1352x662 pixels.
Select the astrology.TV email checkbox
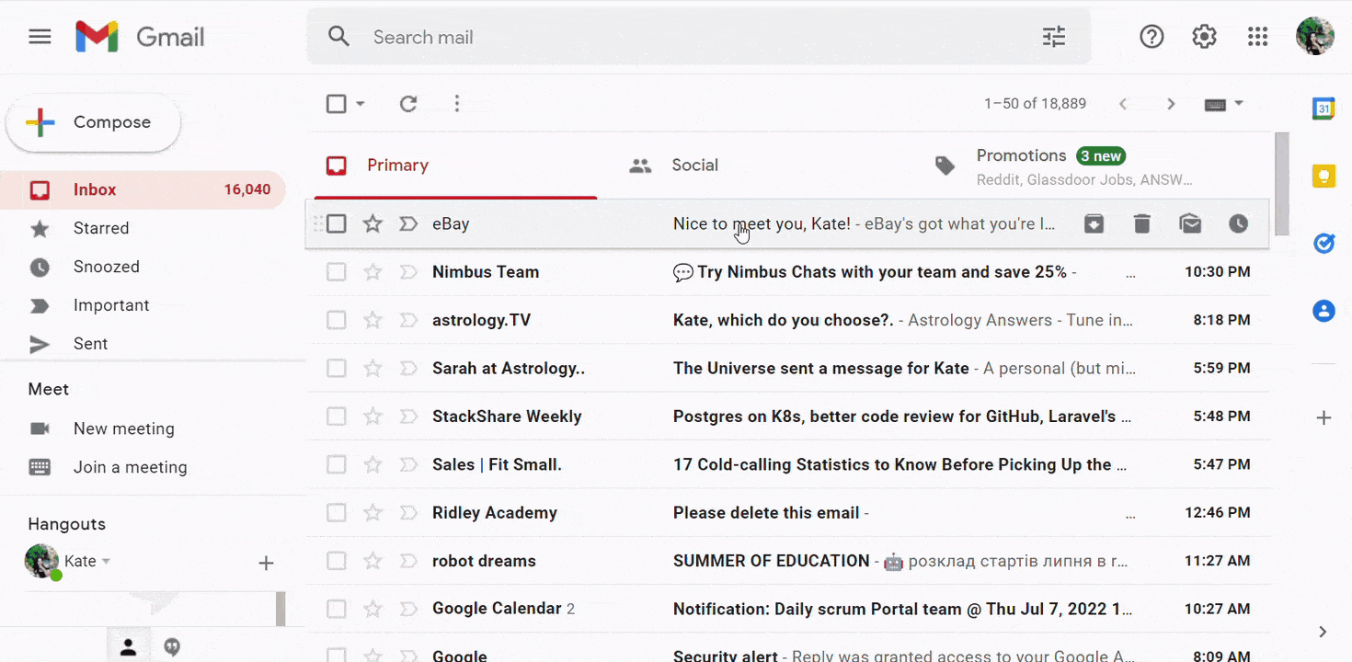337,320
